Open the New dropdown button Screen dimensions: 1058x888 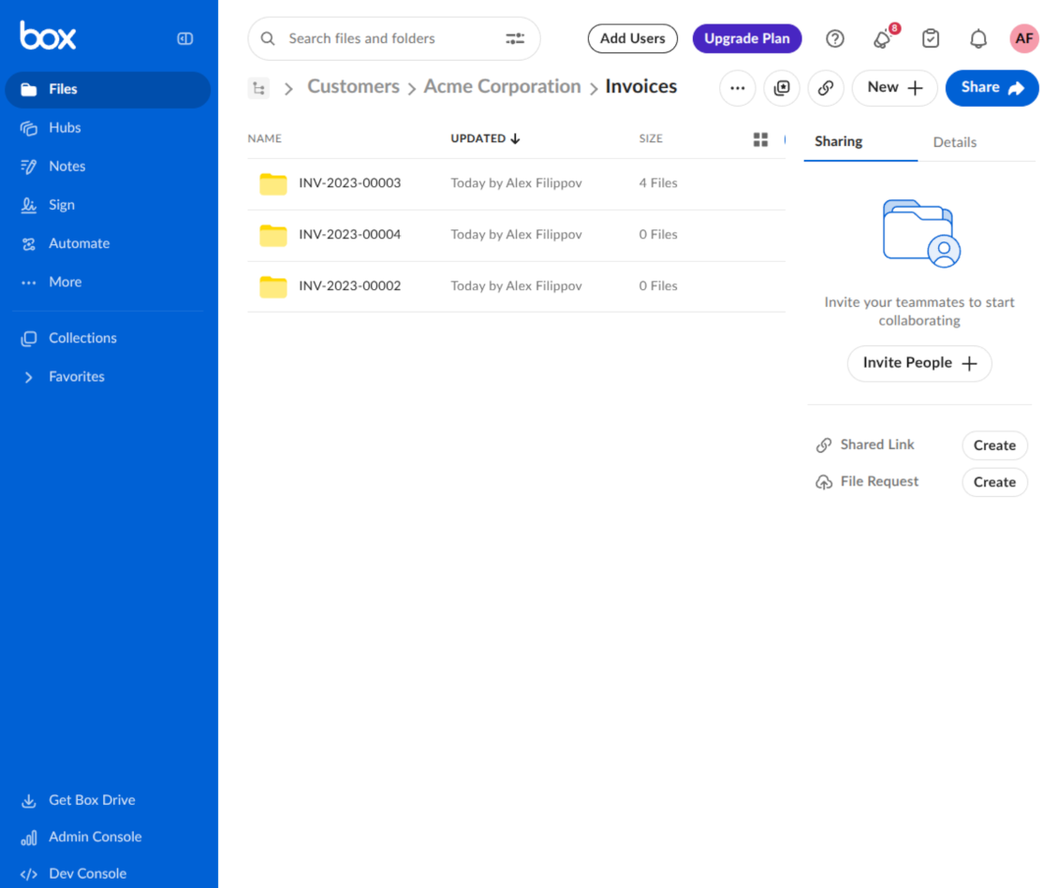pyautogui.click(x=895, y=88)
